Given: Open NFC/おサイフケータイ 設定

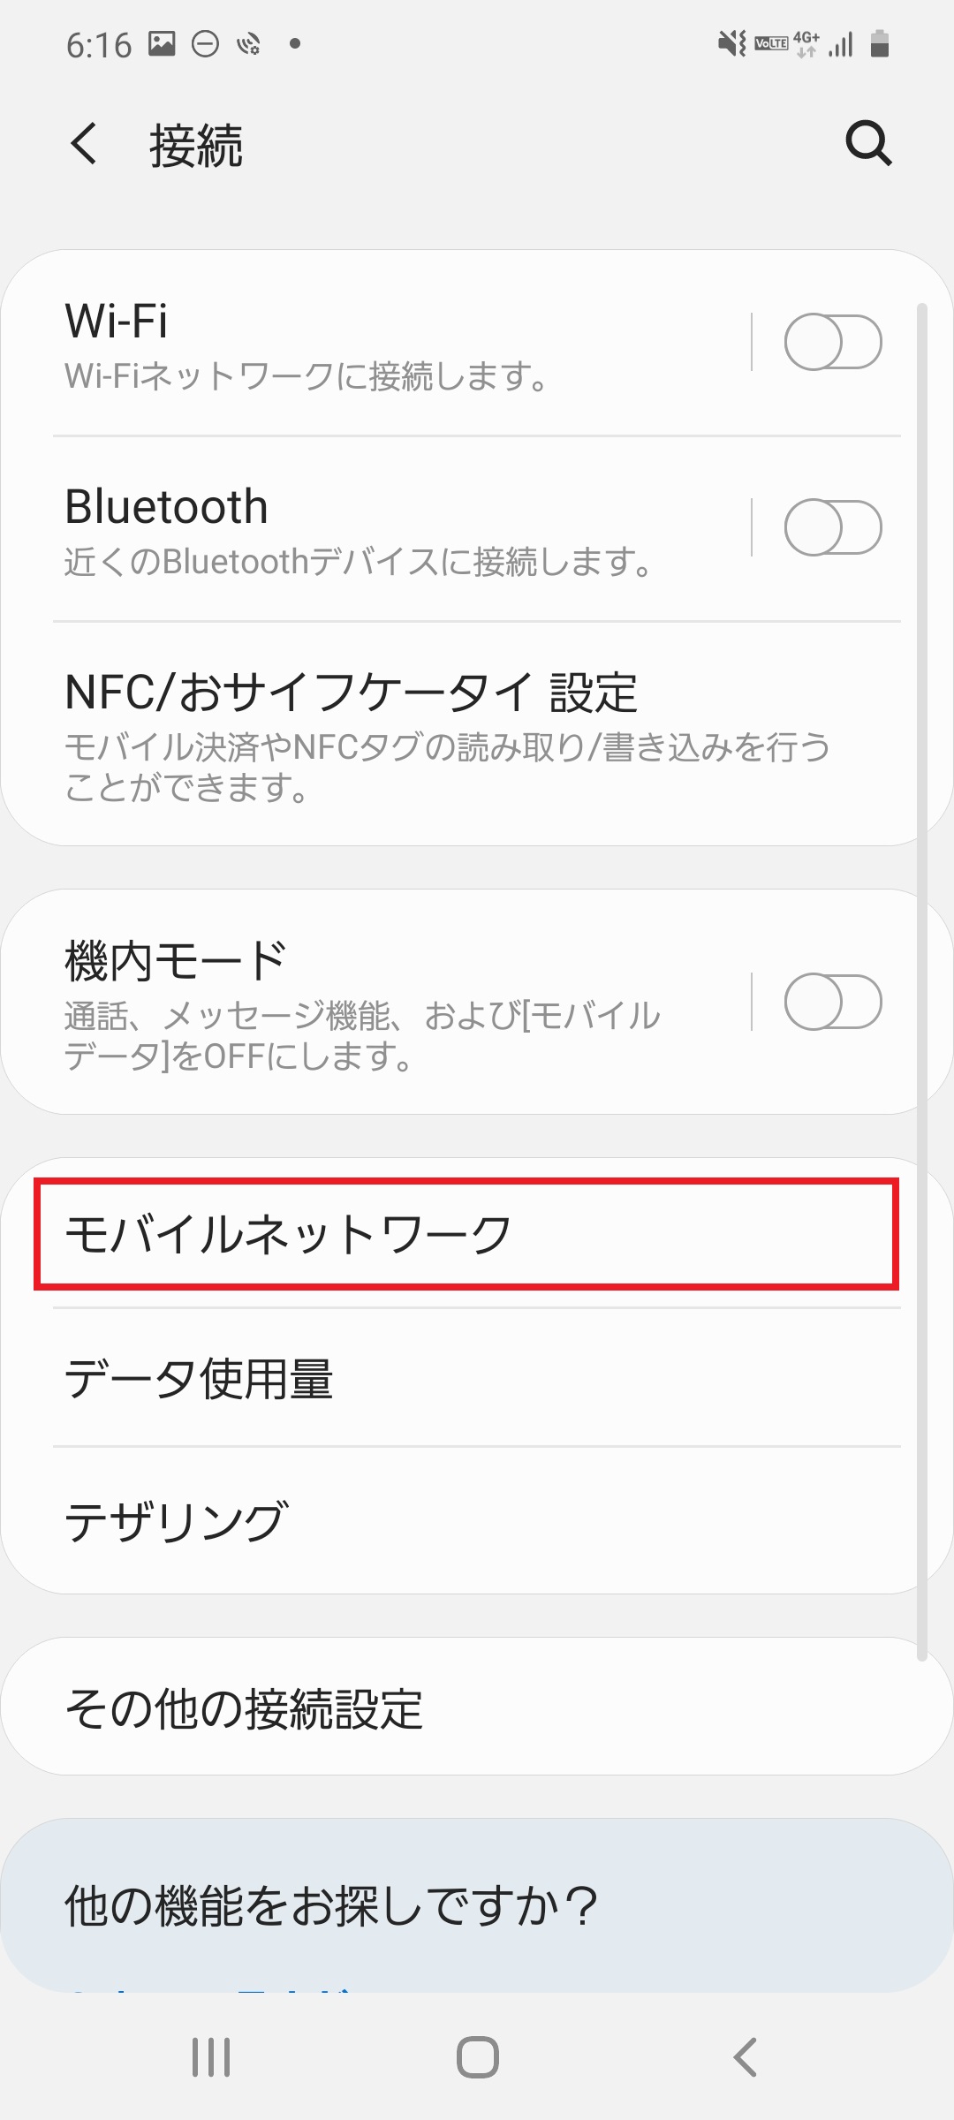Looking at the screenshot, I should (352, 693).
